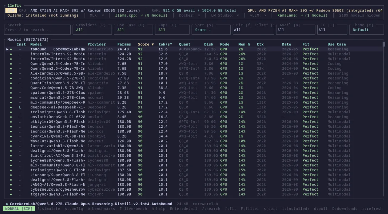The width and height of the screenshot is (388, 214).
Task: Click the × mark next to LM Studio
Action: click(x=238, y=15)
